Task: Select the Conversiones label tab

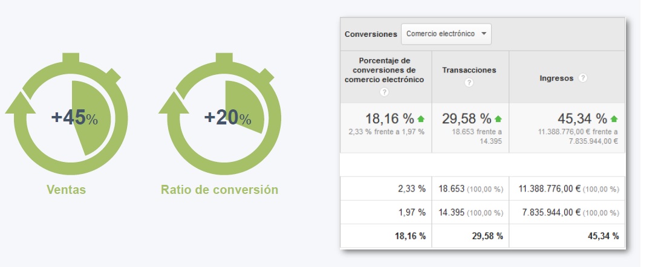Action: tap(371, 34)
